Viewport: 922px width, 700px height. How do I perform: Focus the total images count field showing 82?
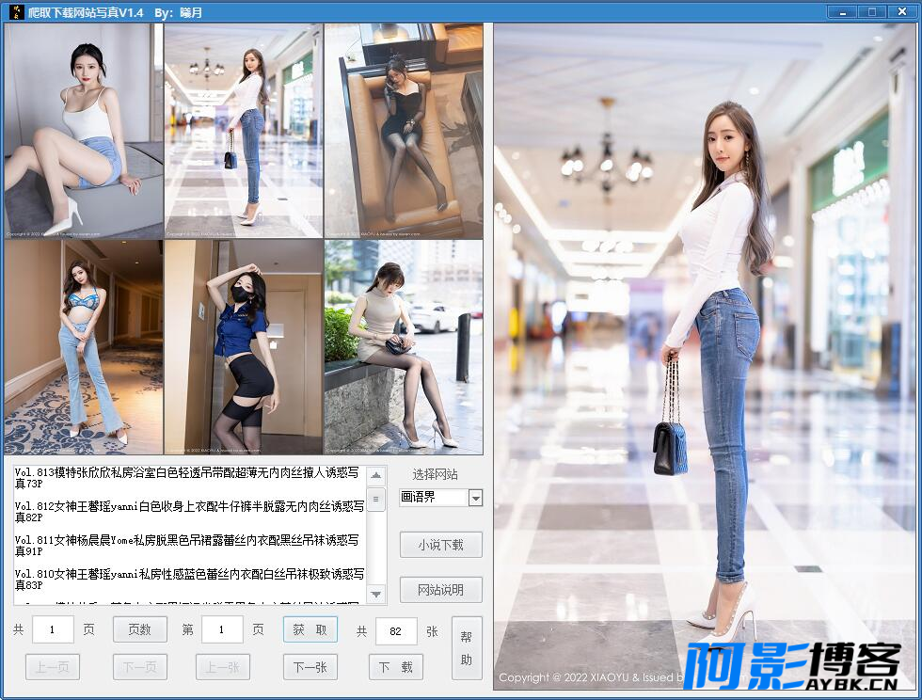[396, 631]
